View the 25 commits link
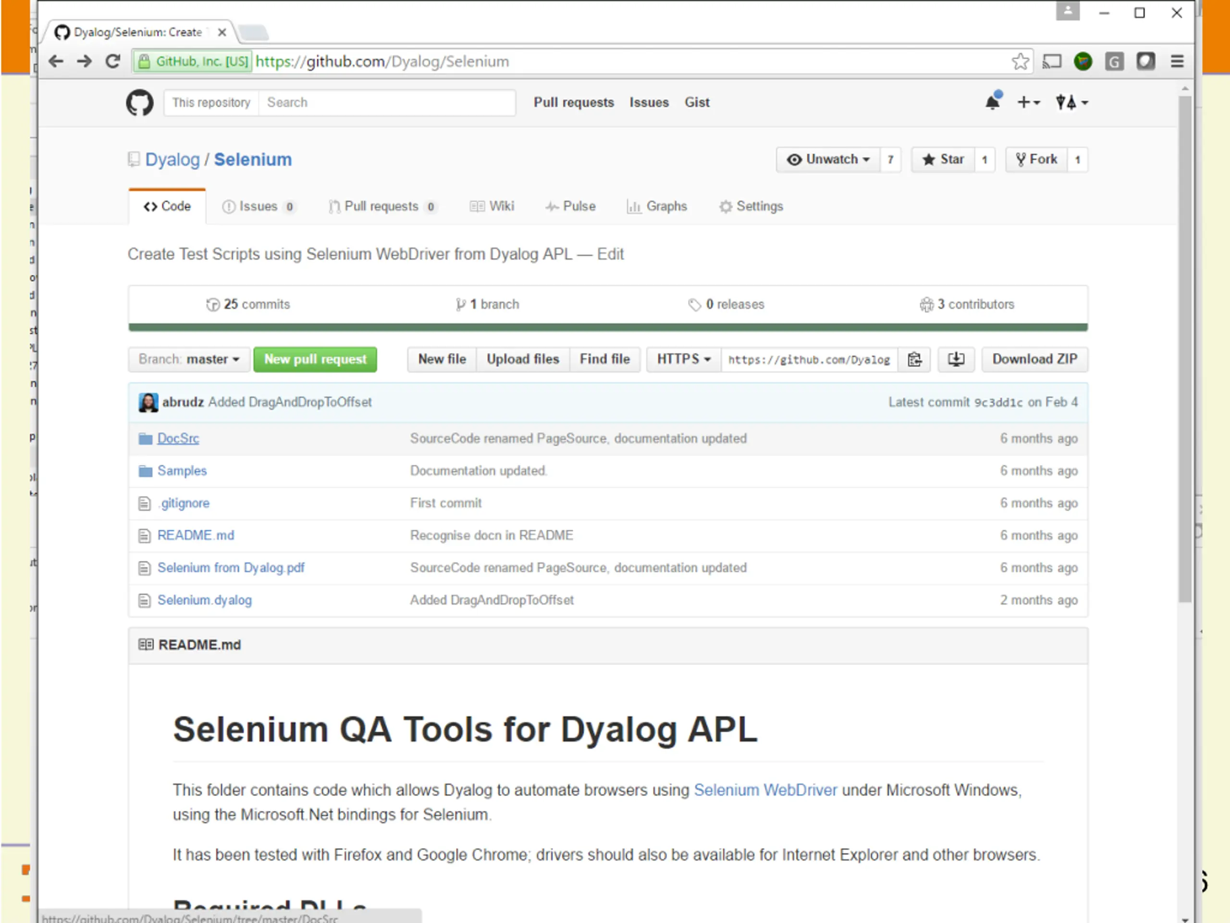1230x923 pixels. click(248, 305)
